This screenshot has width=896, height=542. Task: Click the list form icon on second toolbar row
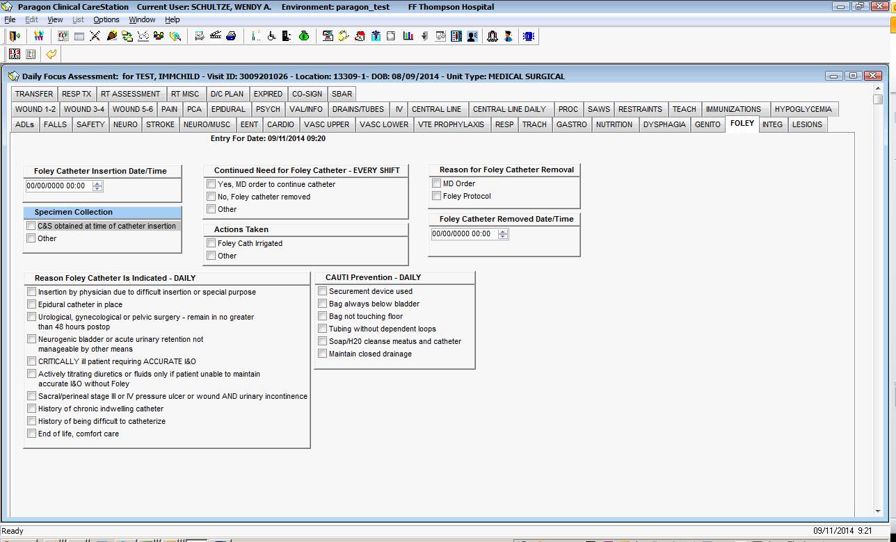click(x=31, y=54)
